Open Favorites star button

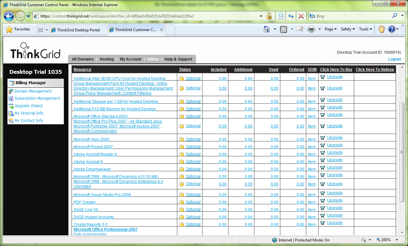point(18,29)
